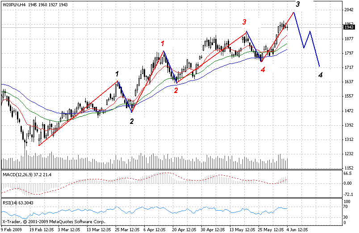
Task: Select the red wave label 1
Action: pos(163,43)
